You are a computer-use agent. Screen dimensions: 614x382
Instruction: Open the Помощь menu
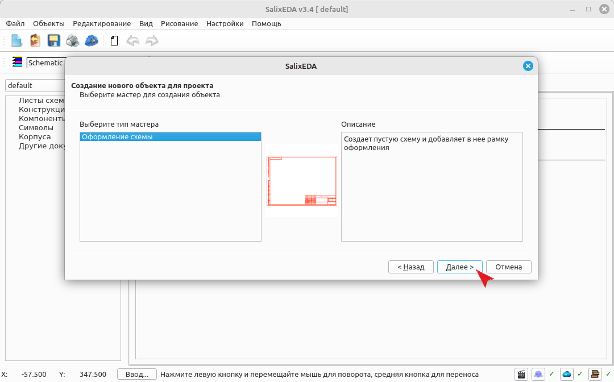point(266,23)
